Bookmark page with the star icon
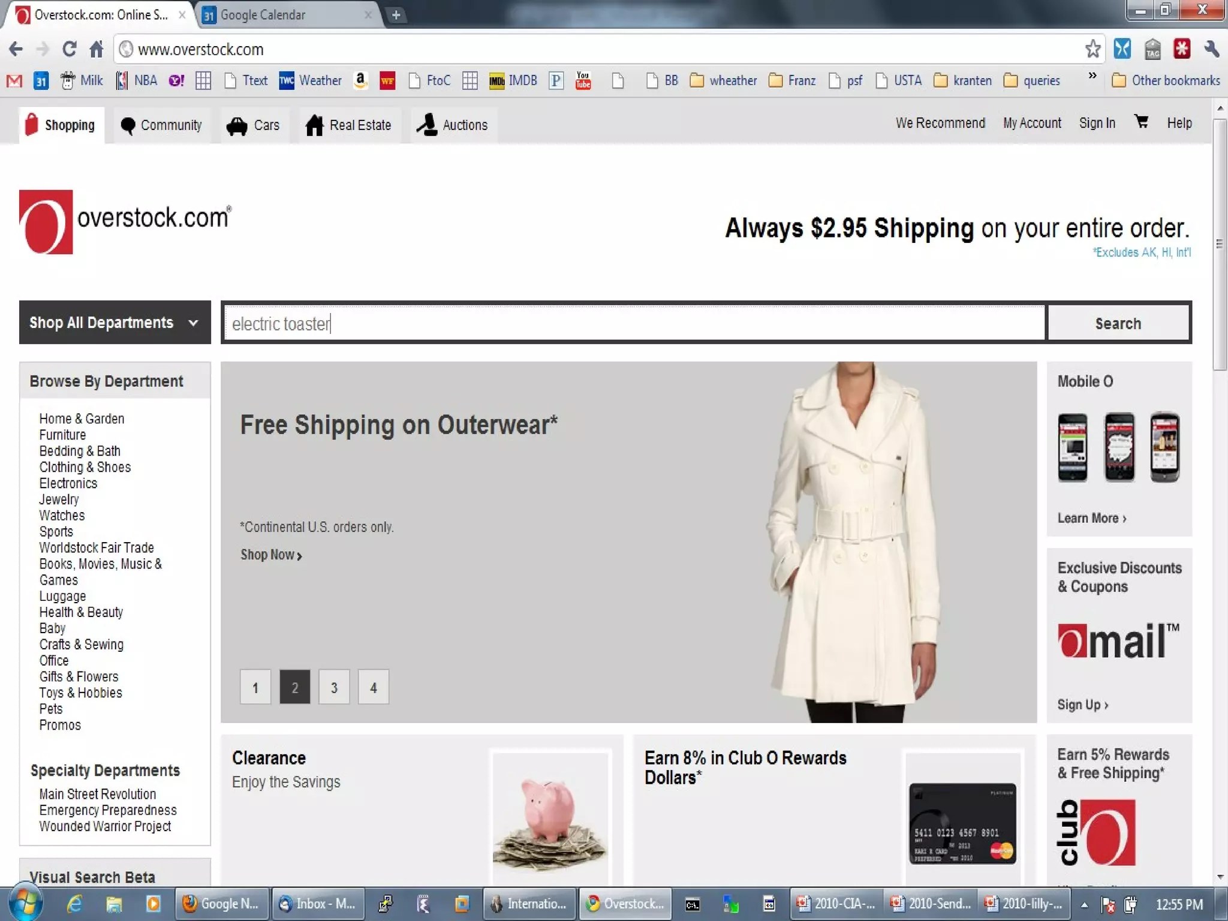 coord(1092,49)
